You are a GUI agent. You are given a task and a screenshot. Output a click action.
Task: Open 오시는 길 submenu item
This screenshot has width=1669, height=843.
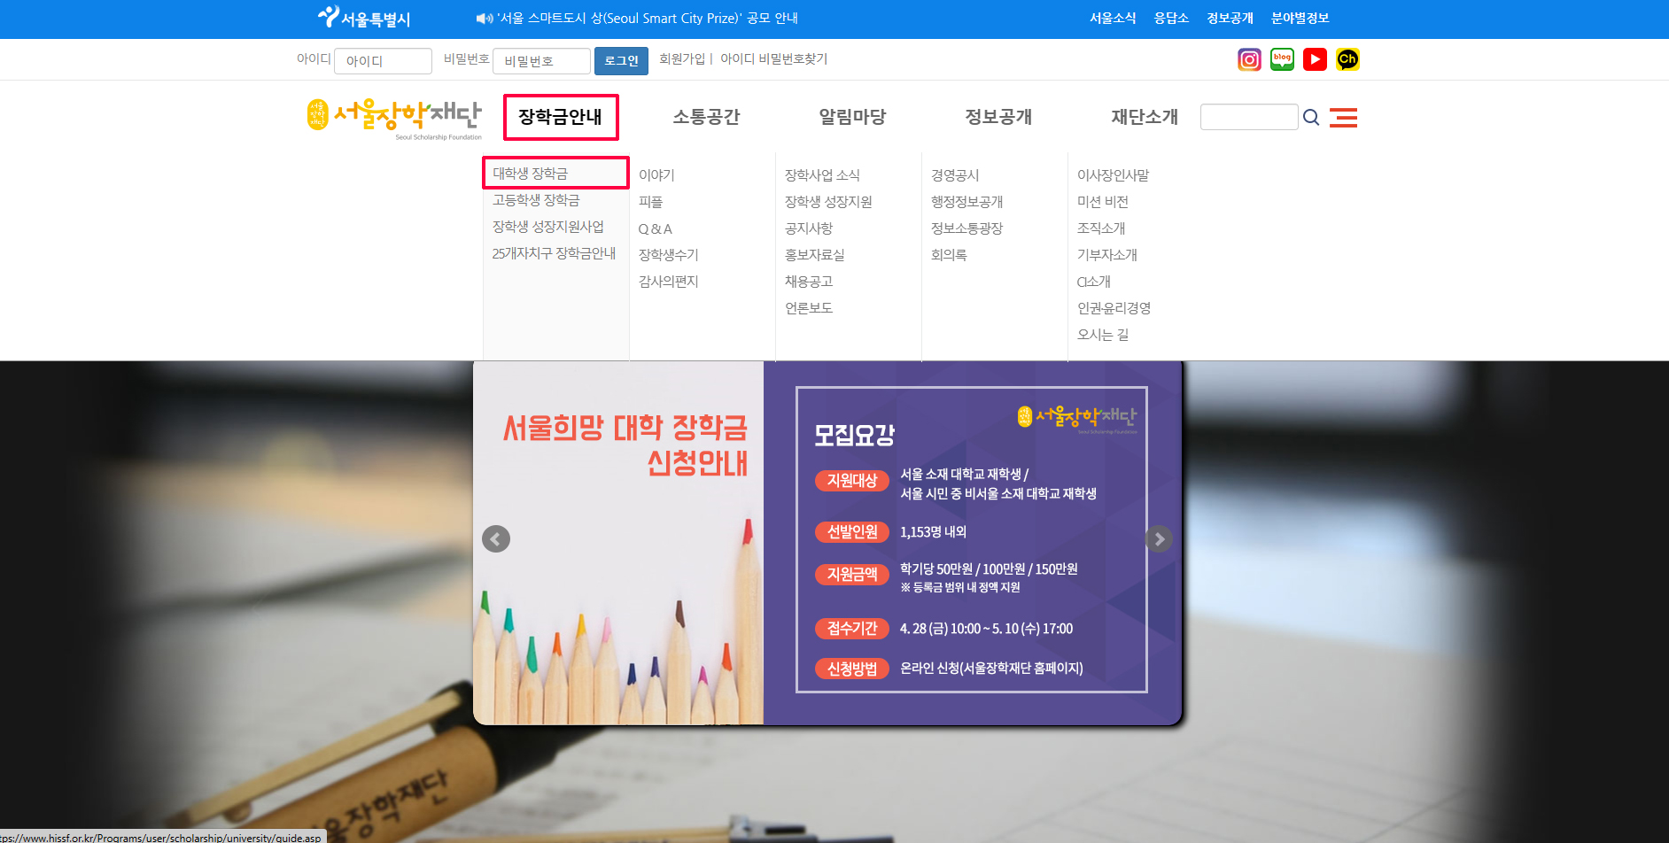point(1103,335)
